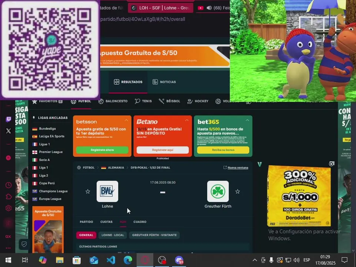The width and height of the screenshot is (356, 267).
Task: Select Greuther Fürth - Visitante filter
Action: pos(154,235)
